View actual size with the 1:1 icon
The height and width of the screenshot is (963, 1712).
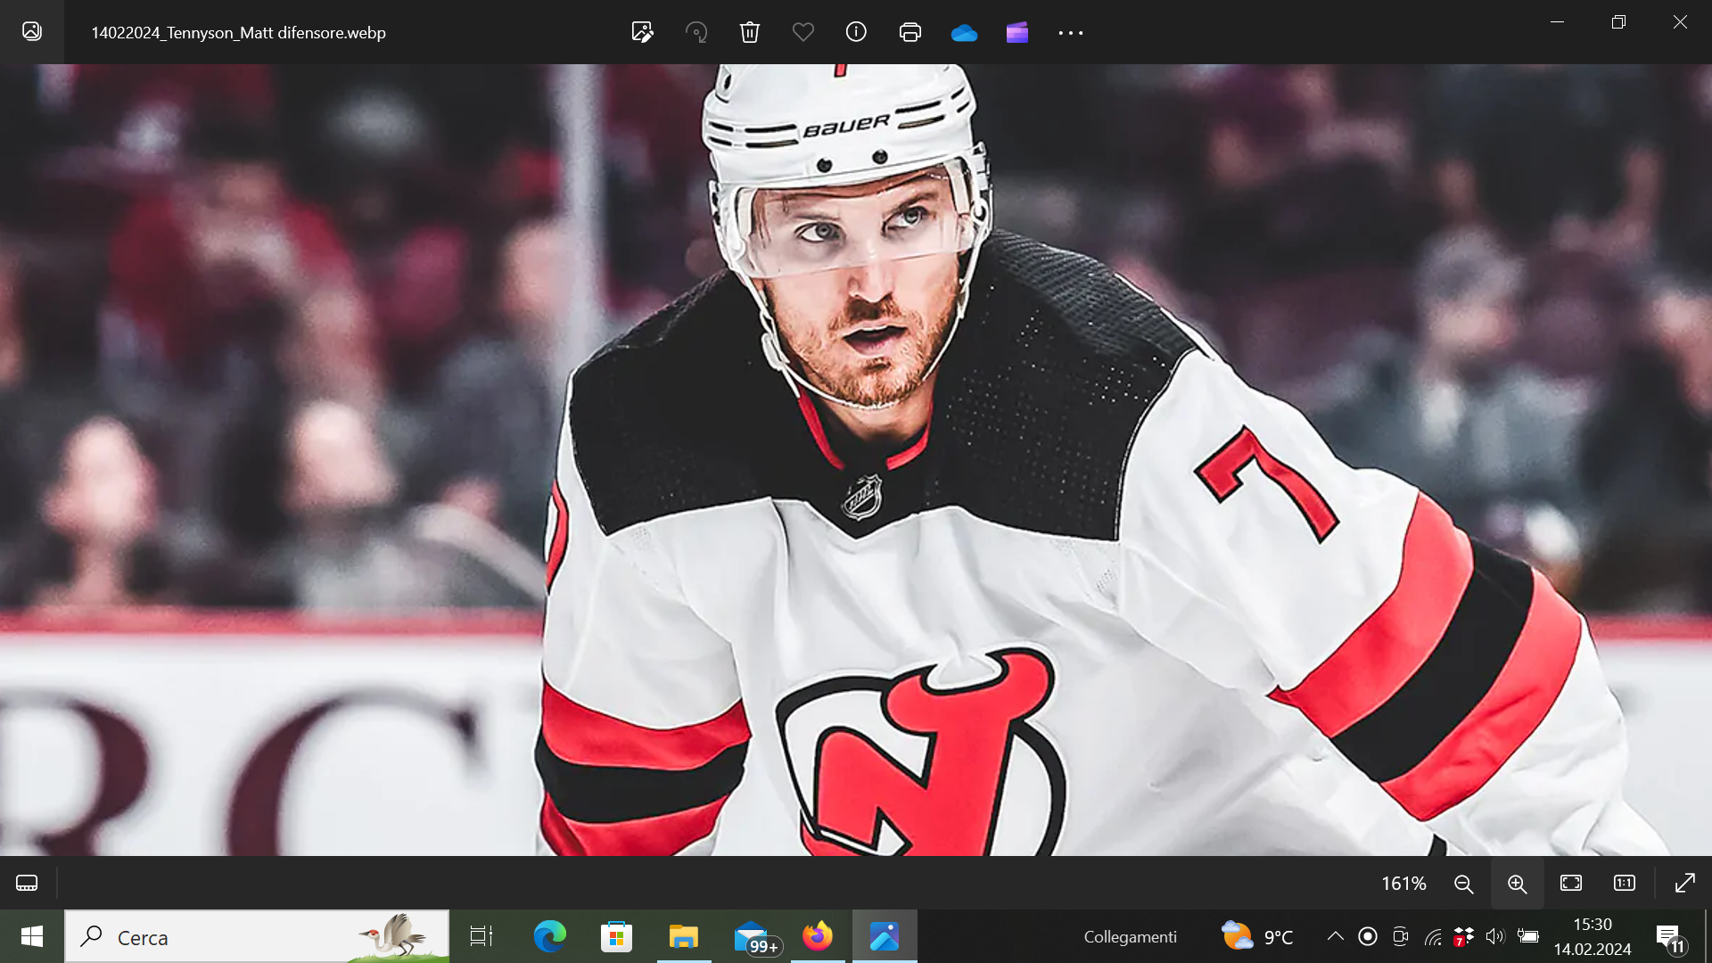[x=1625, y=883]
